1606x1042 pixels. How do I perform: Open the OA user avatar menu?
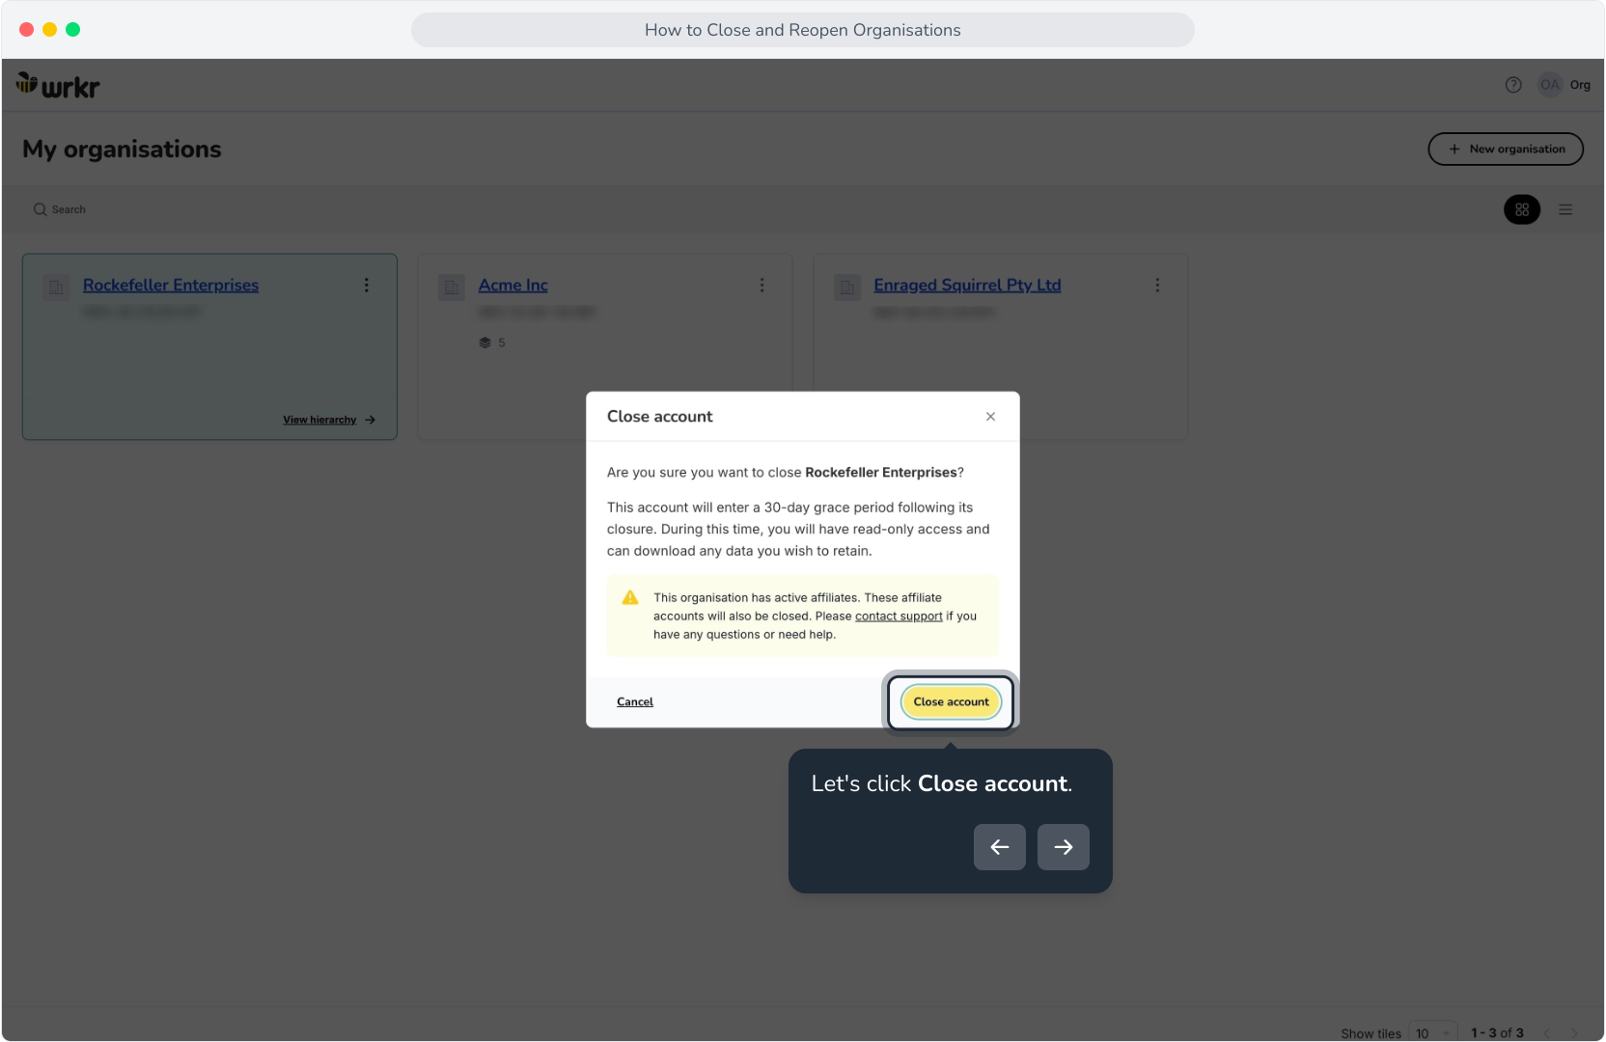(x=1550, y=85)
